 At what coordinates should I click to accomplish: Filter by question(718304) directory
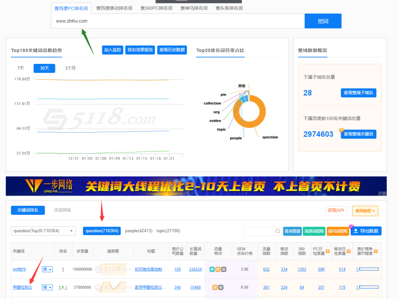(102, 231)
